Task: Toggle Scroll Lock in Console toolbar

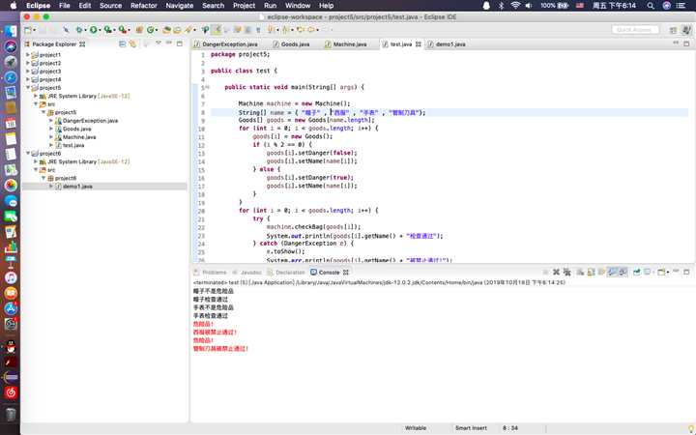Action: pyautogui.click(x=591, y=272)
